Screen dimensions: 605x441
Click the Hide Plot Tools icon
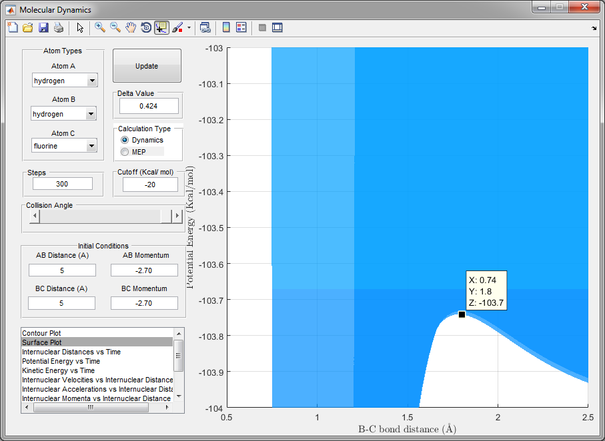click(x=262, y=27)
